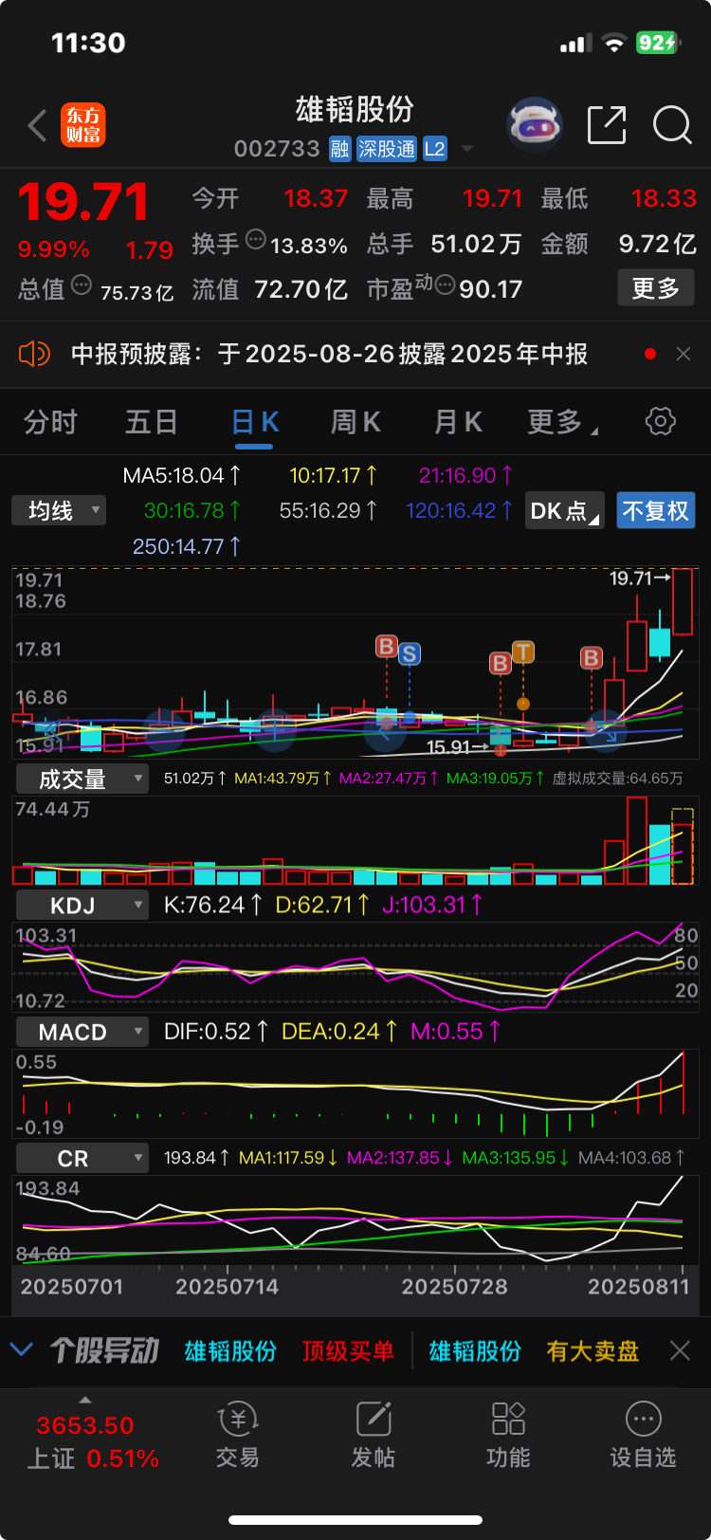This screenshot has width=711, height=1540.
Task: Tap the battery indicator in status bar
Action: tap(658, 43)
